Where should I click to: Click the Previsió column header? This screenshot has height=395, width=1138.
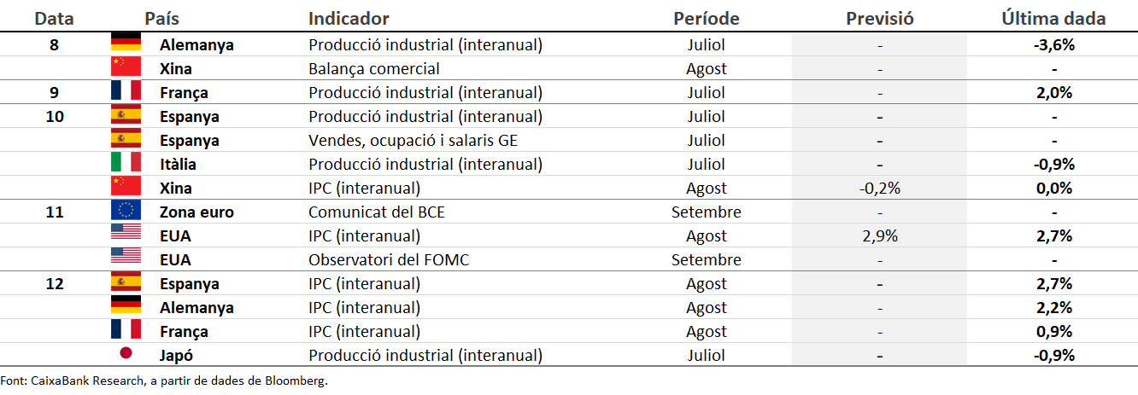point(880,18)
